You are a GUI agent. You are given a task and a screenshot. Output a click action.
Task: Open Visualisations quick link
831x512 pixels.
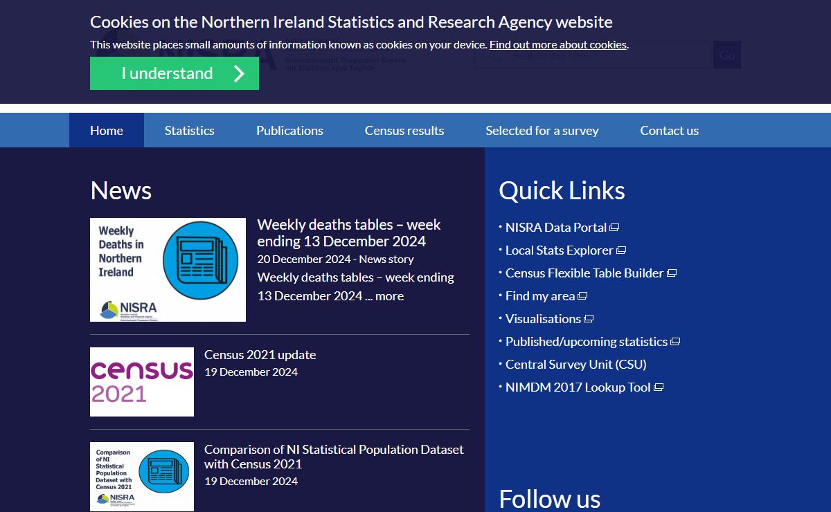coord(543,318)
